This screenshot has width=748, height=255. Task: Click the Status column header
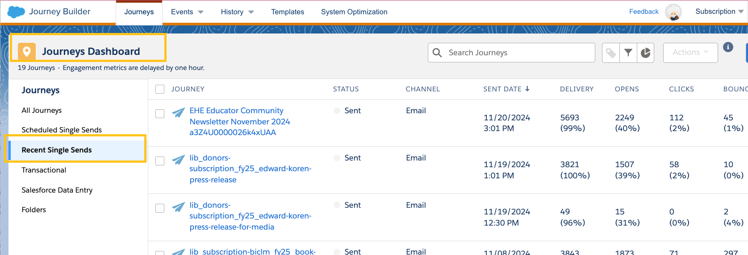pyautogui.click(x=346, y=89)
